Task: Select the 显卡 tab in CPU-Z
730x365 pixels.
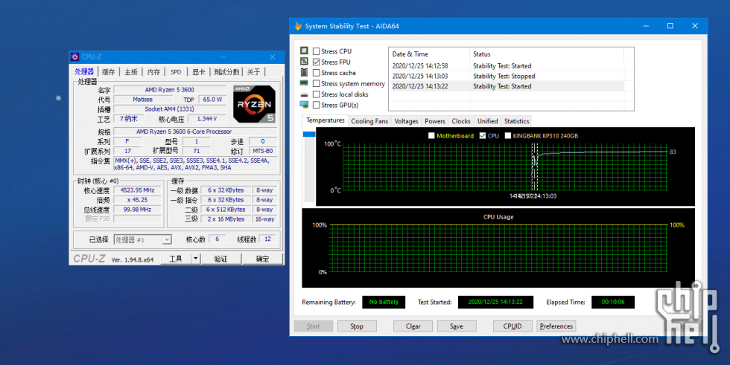Action: point(199,72)
